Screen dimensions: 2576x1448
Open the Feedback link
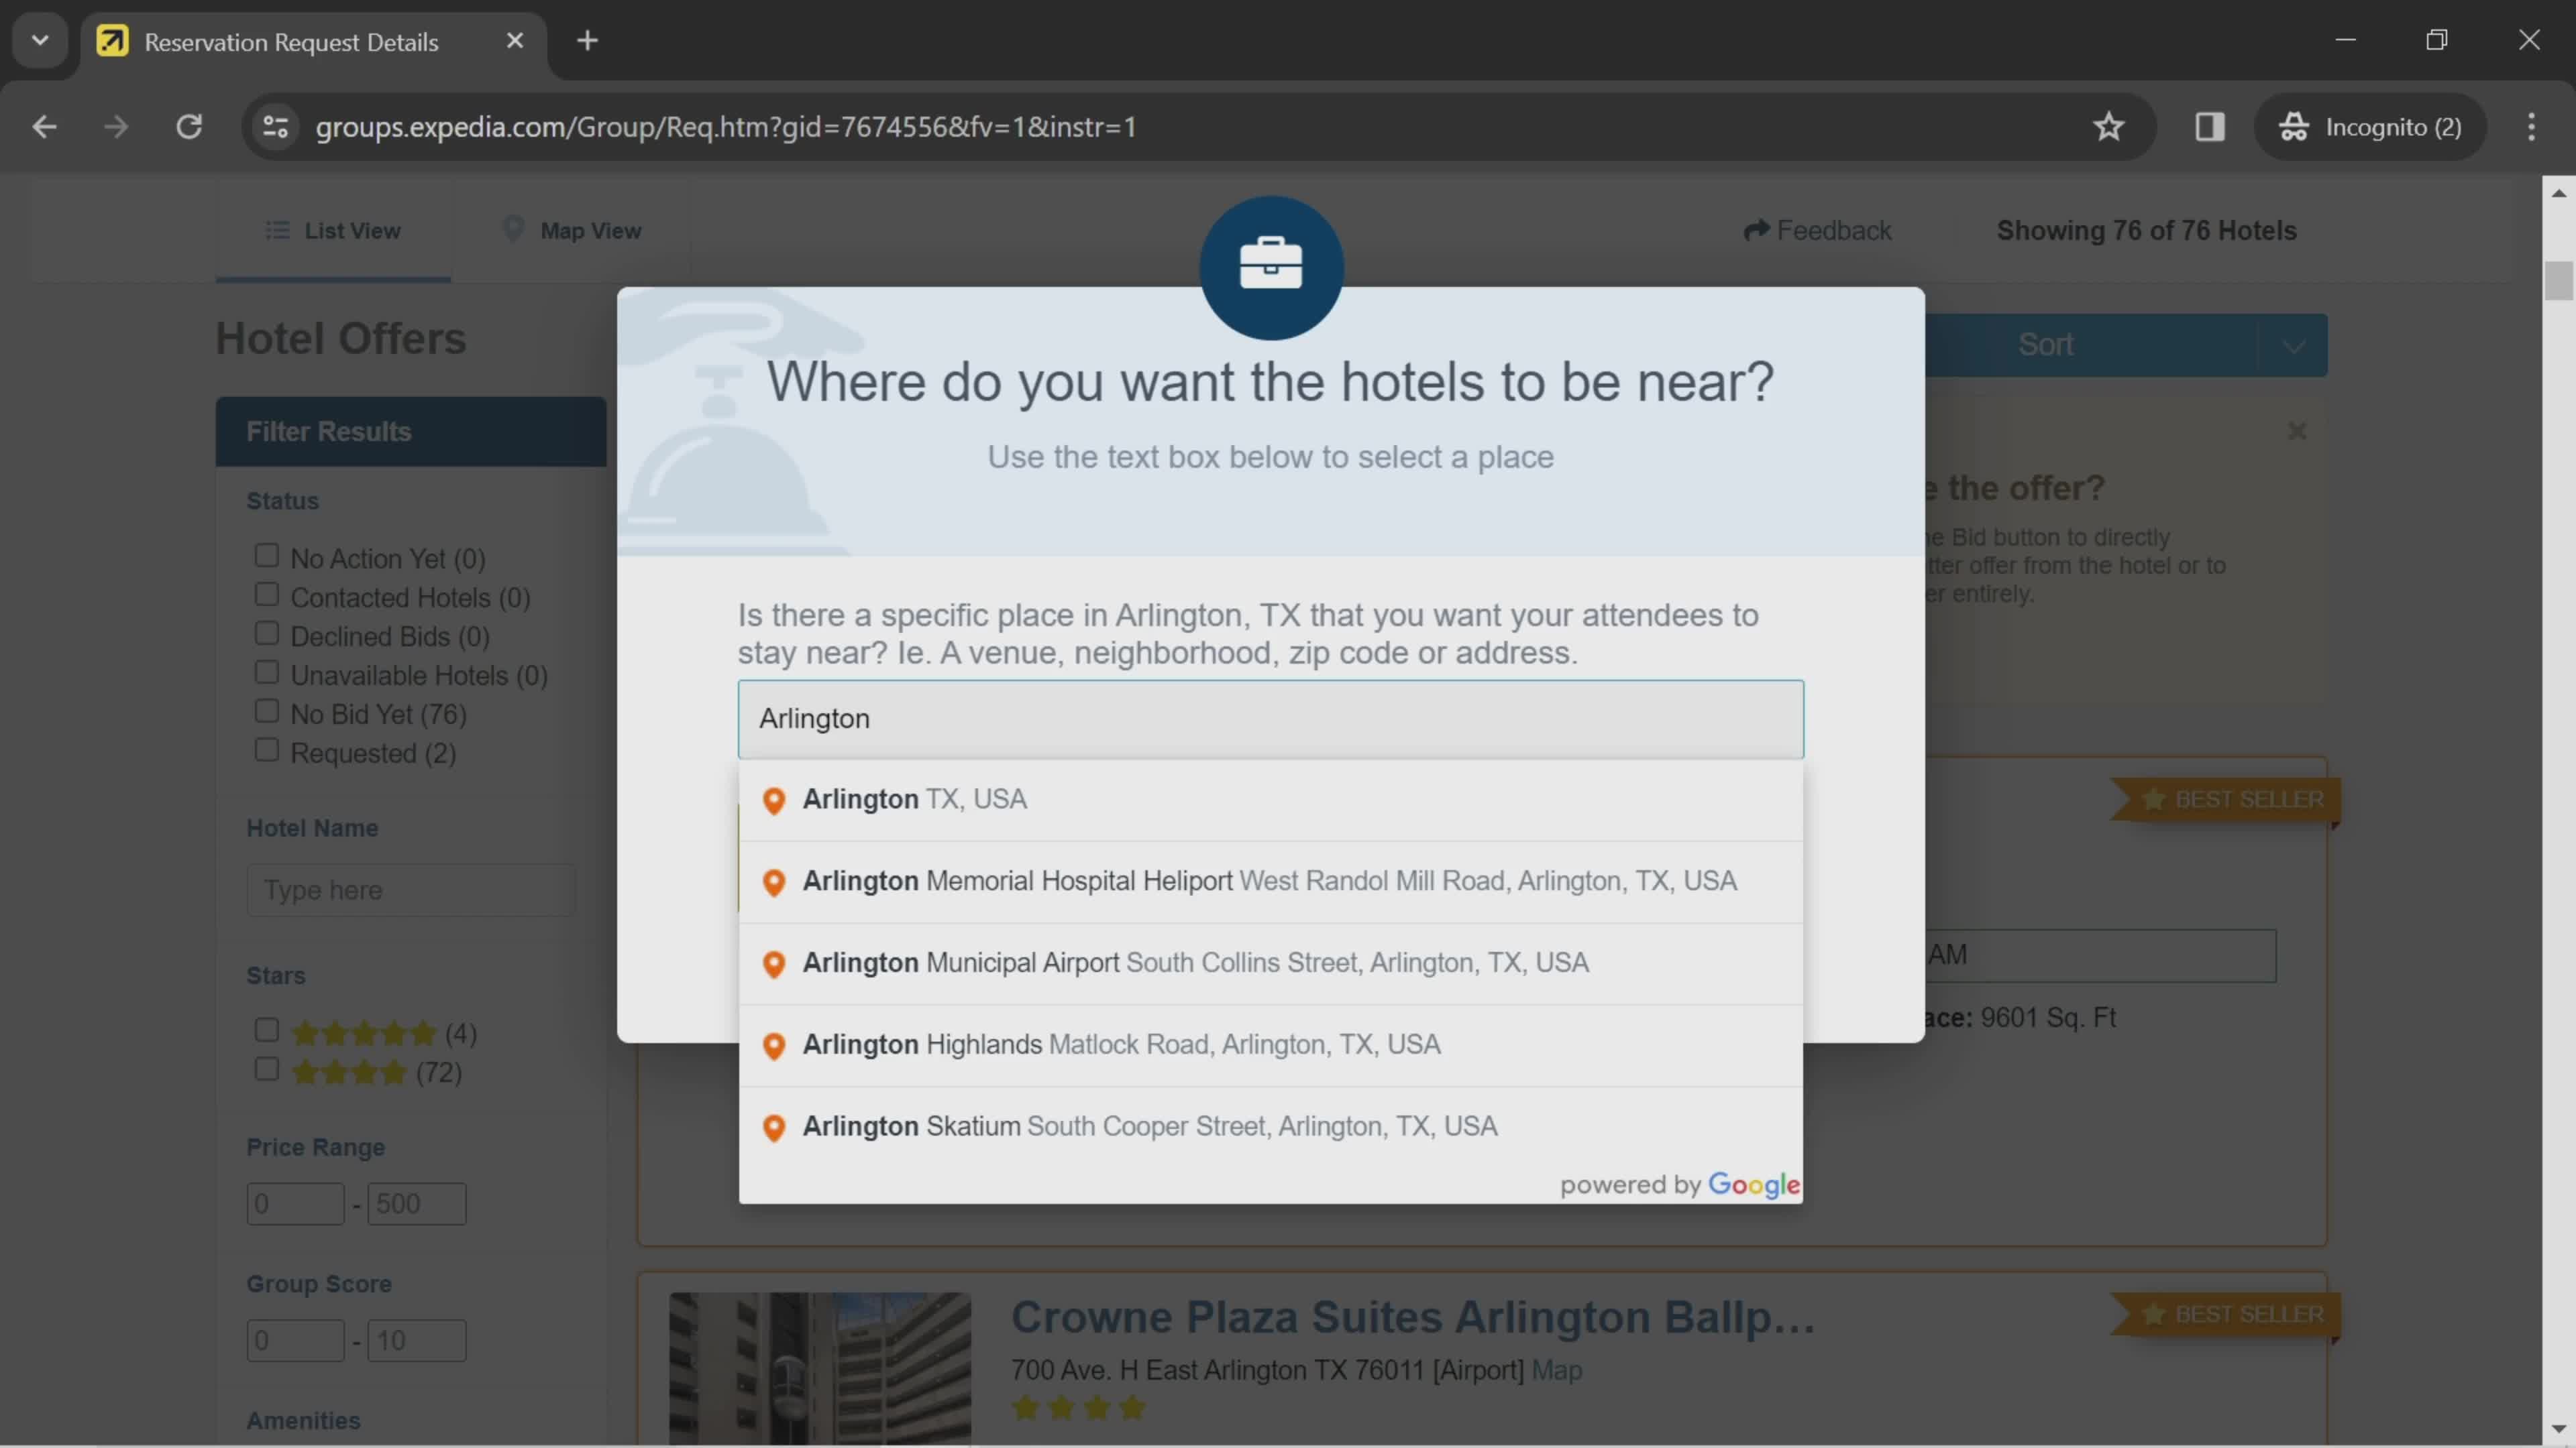1817,231
